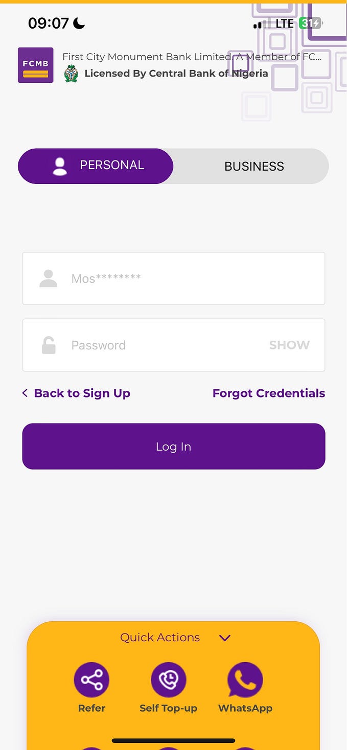Image resolution: width=347 pixels, height=750 pixels.
Task: Tap the Refer icon in Quick Actions
Action: point(91,679)
